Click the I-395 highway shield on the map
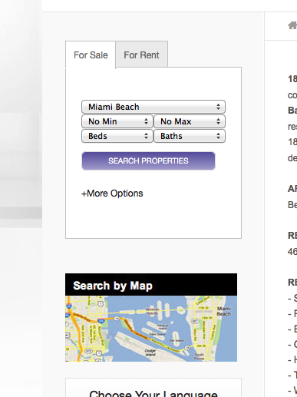The height and width of the screenshot is (397, 297). [101, 321]
